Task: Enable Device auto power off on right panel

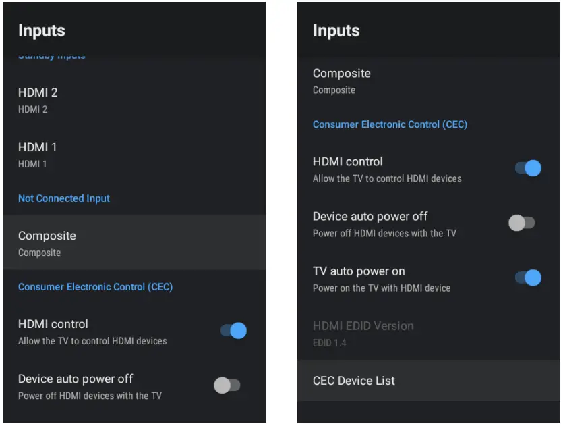Action: (523, 223)
